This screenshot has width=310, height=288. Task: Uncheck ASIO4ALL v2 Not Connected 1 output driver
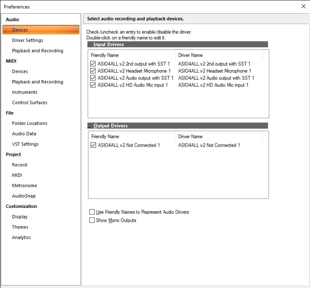(93, 145)
